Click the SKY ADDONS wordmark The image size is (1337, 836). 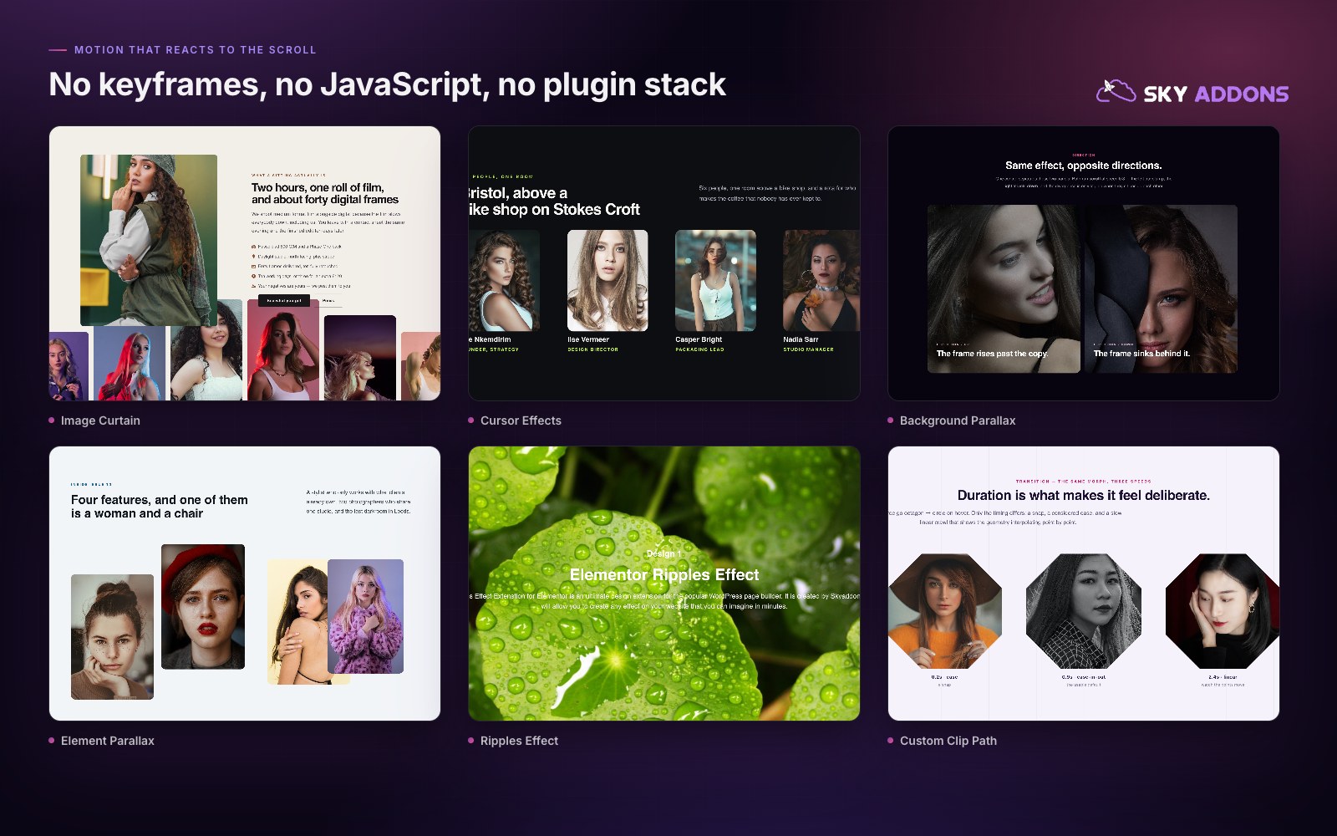click(1216, 94)
